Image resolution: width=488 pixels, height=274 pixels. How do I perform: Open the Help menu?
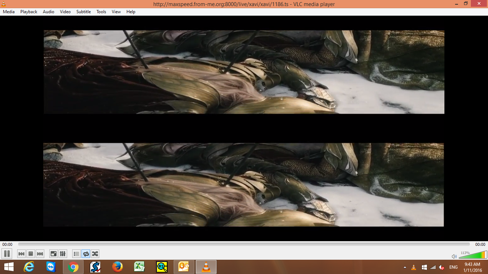click(131, 12)
